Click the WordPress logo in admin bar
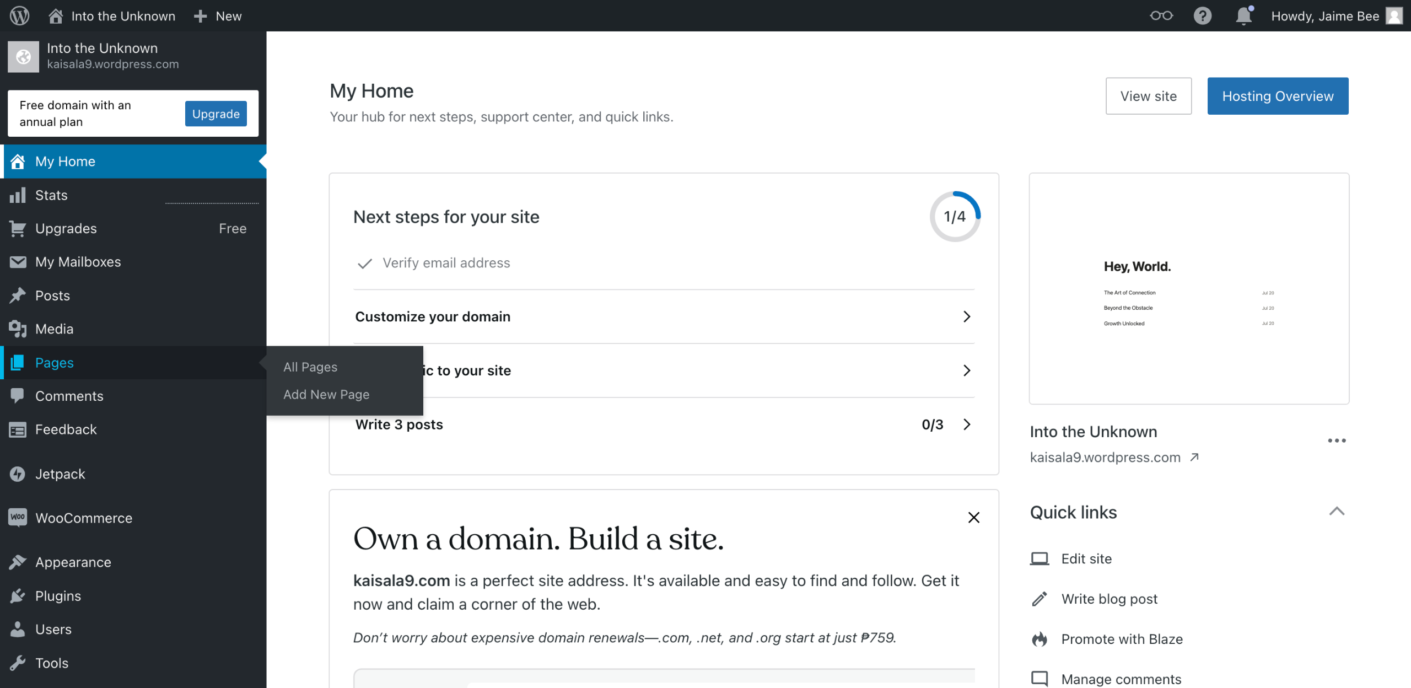This screenshot has height=688, width=1411. (x=19, y=15)
